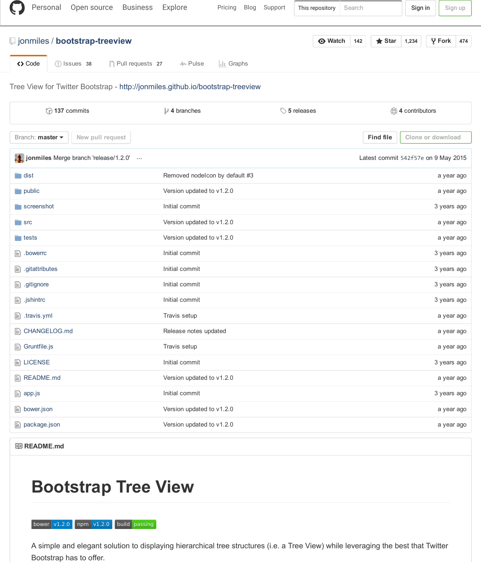The image size is (481, 562).
Task: Click the Find file button
Action: pyautogui.click(x=379, y=137)
